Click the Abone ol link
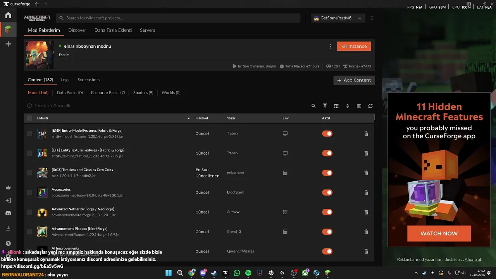The height and width of the screenshot is (279, 496). coord(473,260)
